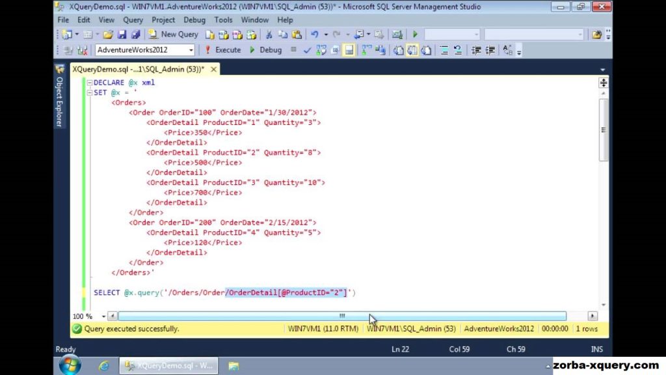Close the XQueryDemo.sql tab
This screenshot has width=666, height=375.
(x=213, y=69)
